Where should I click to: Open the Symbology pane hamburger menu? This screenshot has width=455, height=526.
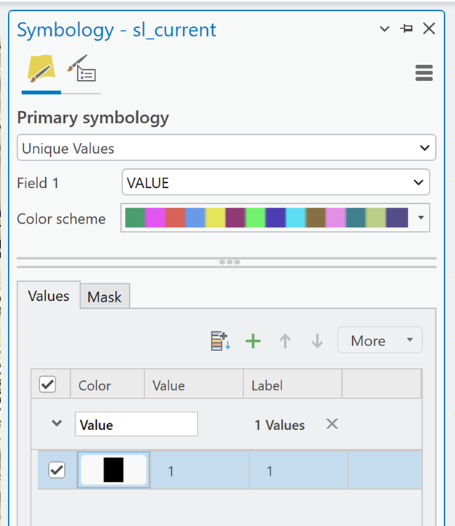coord(424,72)
